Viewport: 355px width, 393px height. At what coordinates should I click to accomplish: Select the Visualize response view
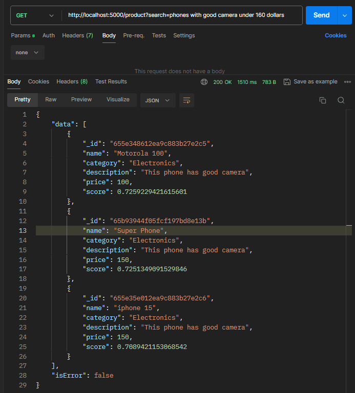pos(118,99)
